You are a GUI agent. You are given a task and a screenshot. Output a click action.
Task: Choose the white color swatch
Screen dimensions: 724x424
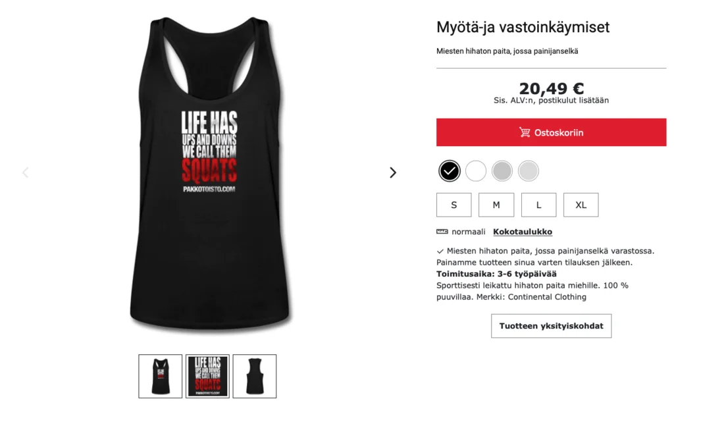pyautogui.click(x=476, y=171)
